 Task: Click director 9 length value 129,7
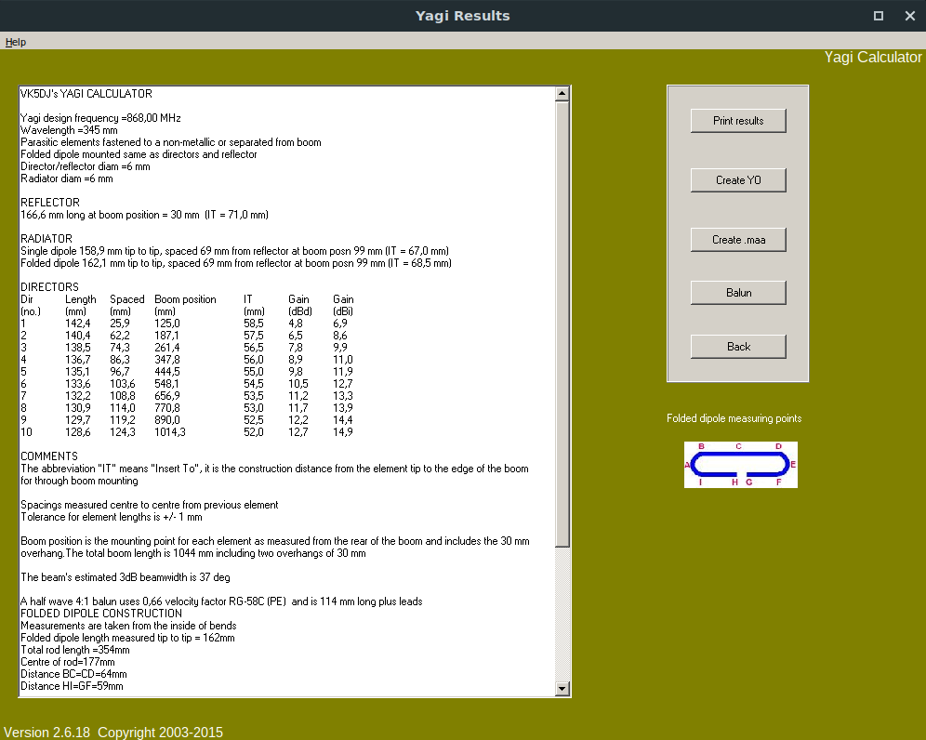click(x=77, y=420)
